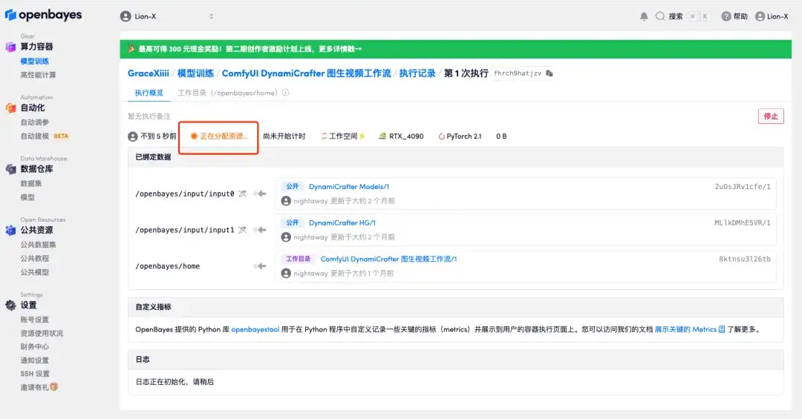Open ComfyUI DynamiCrafter 图生视频工作流 breadcrumb
Viewport: 802px width, 419px height.
306,73
